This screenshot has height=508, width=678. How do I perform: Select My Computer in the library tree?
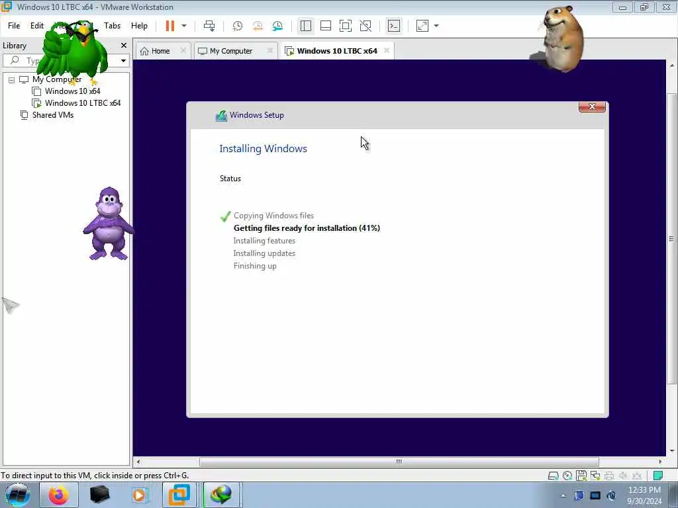57,79
